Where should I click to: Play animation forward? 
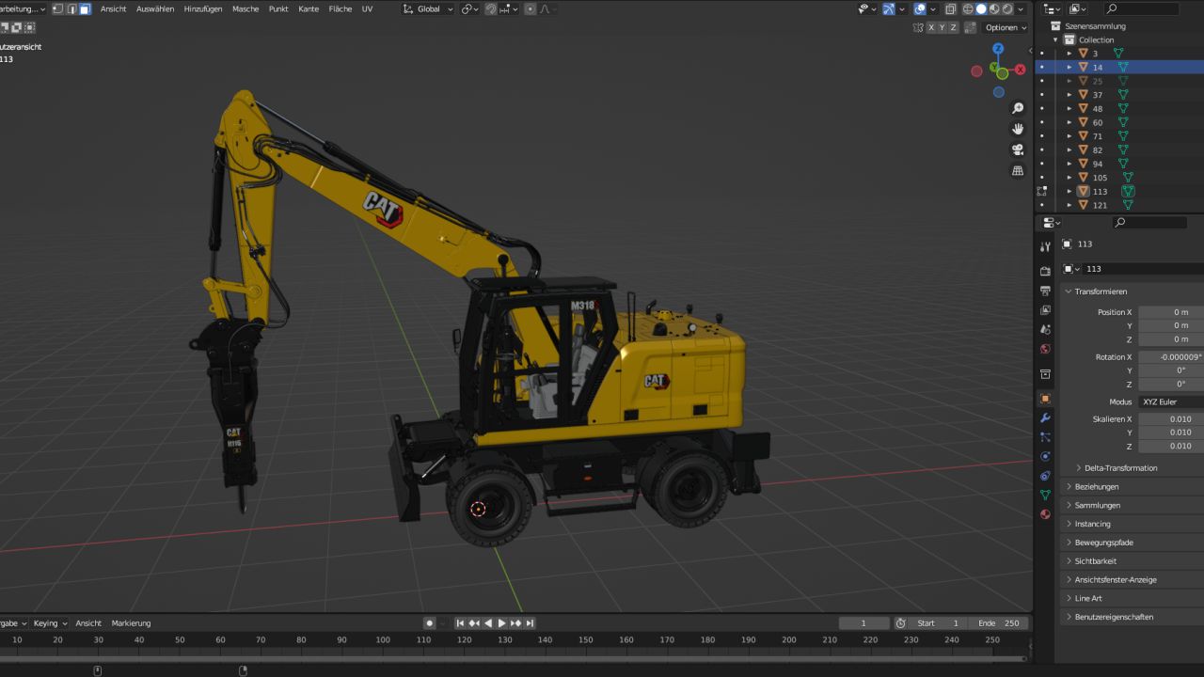(x=501, y=622)
